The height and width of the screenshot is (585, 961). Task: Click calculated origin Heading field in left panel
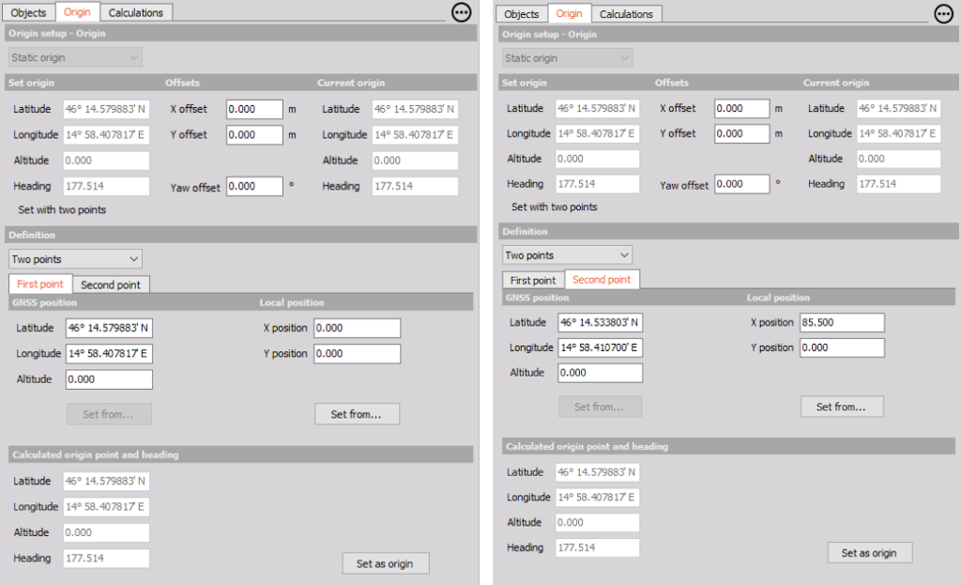coord(107,559)
